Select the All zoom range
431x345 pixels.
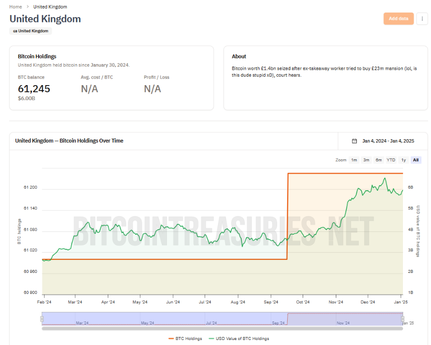415,160
